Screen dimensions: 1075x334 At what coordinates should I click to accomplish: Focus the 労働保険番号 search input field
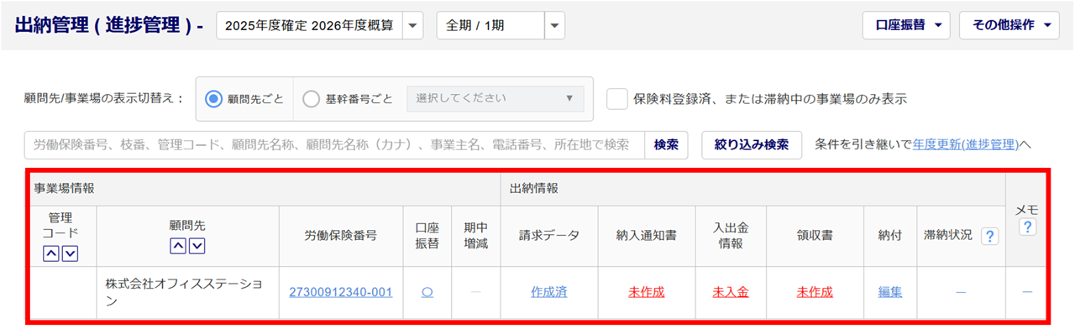coord(335,144)
